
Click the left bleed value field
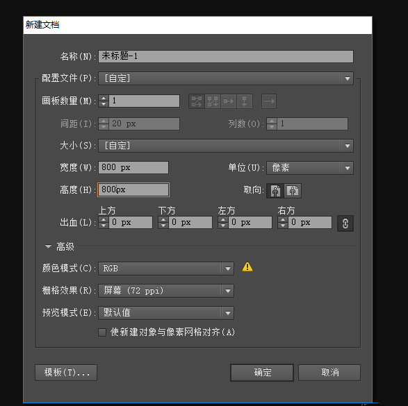click(250, 222)
